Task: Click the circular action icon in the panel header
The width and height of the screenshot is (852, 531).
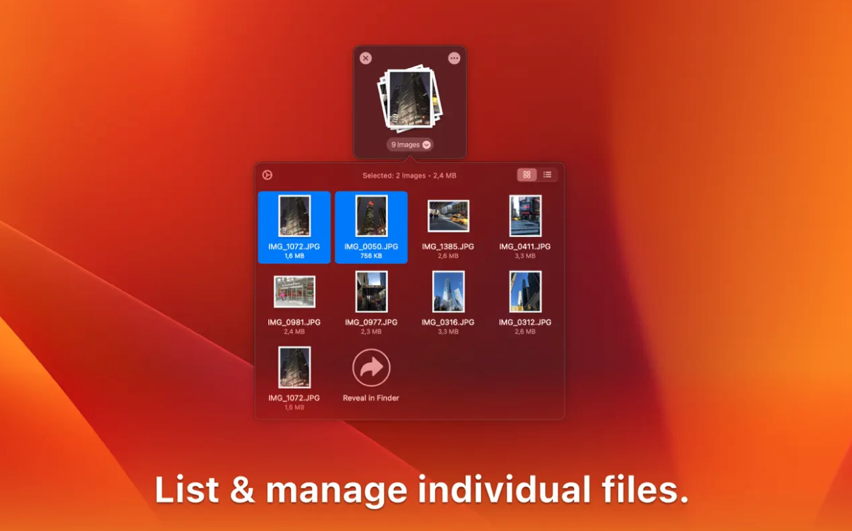Action: [267, 175]
